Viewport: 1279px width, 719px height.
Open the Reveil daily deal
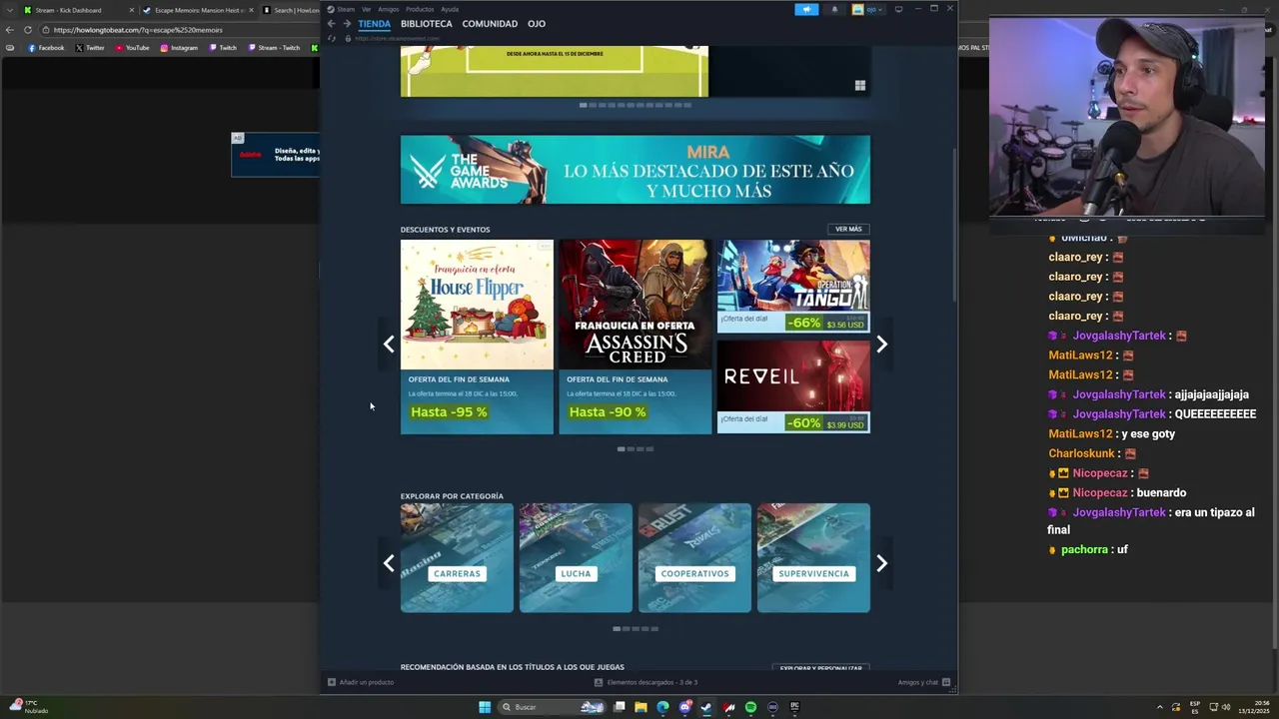[793, 386]
